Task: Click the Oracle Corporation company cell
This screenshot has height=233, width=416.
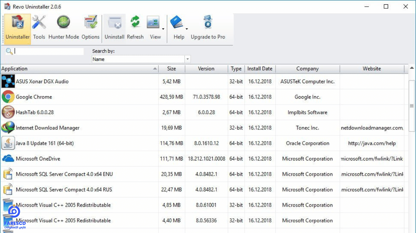Action: tap(308, 143)
